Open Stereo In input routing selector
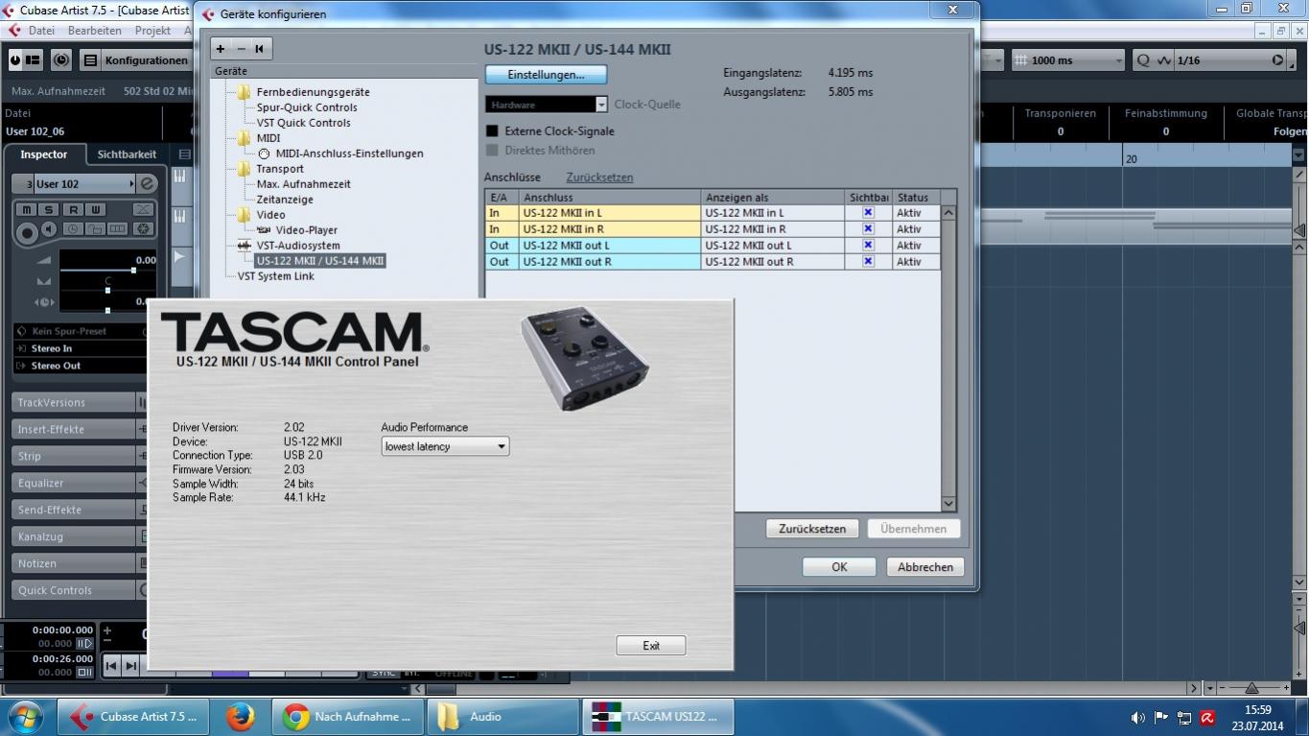 coord(80,348)
